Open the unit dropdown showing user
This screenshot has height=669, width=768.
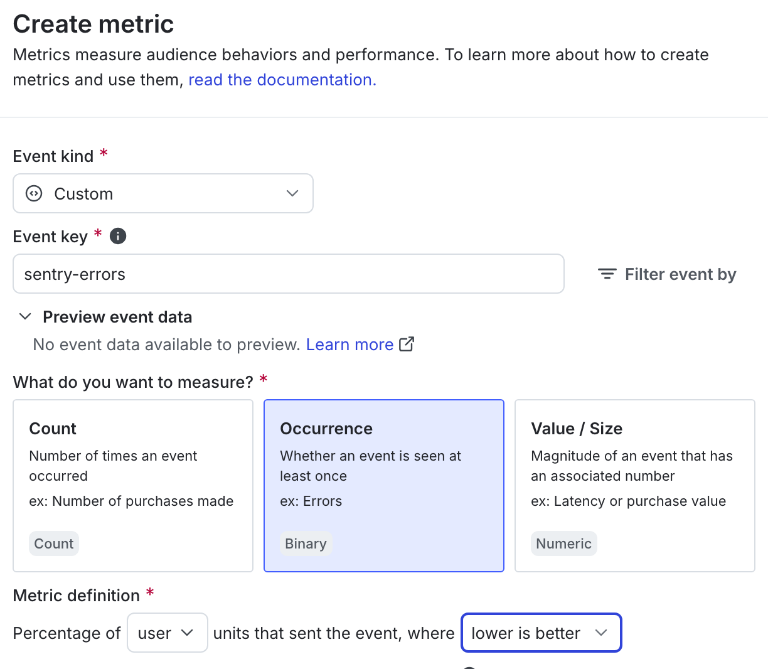167,633
